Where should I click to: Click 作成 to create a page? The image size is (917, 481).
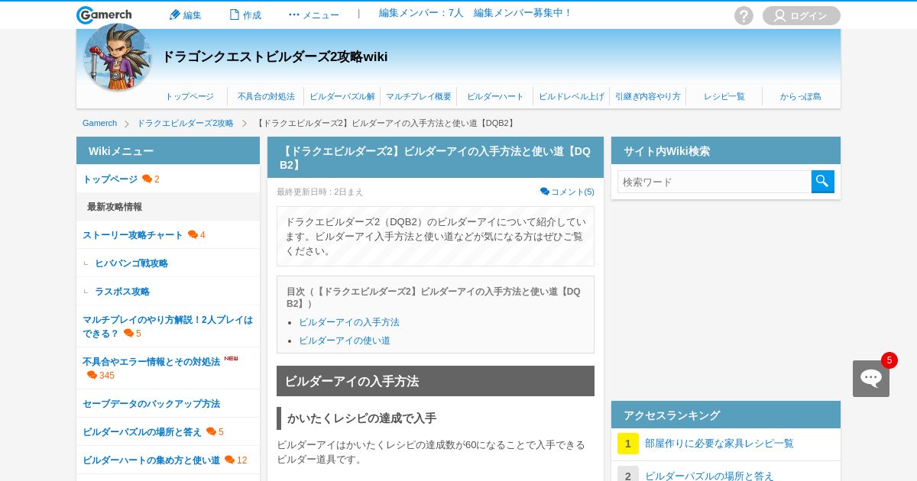coord(245,15)
